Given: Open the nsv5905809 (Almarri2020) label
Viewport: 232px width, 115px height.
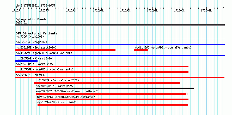Looking at the screenshot, I should coord(34,58).
